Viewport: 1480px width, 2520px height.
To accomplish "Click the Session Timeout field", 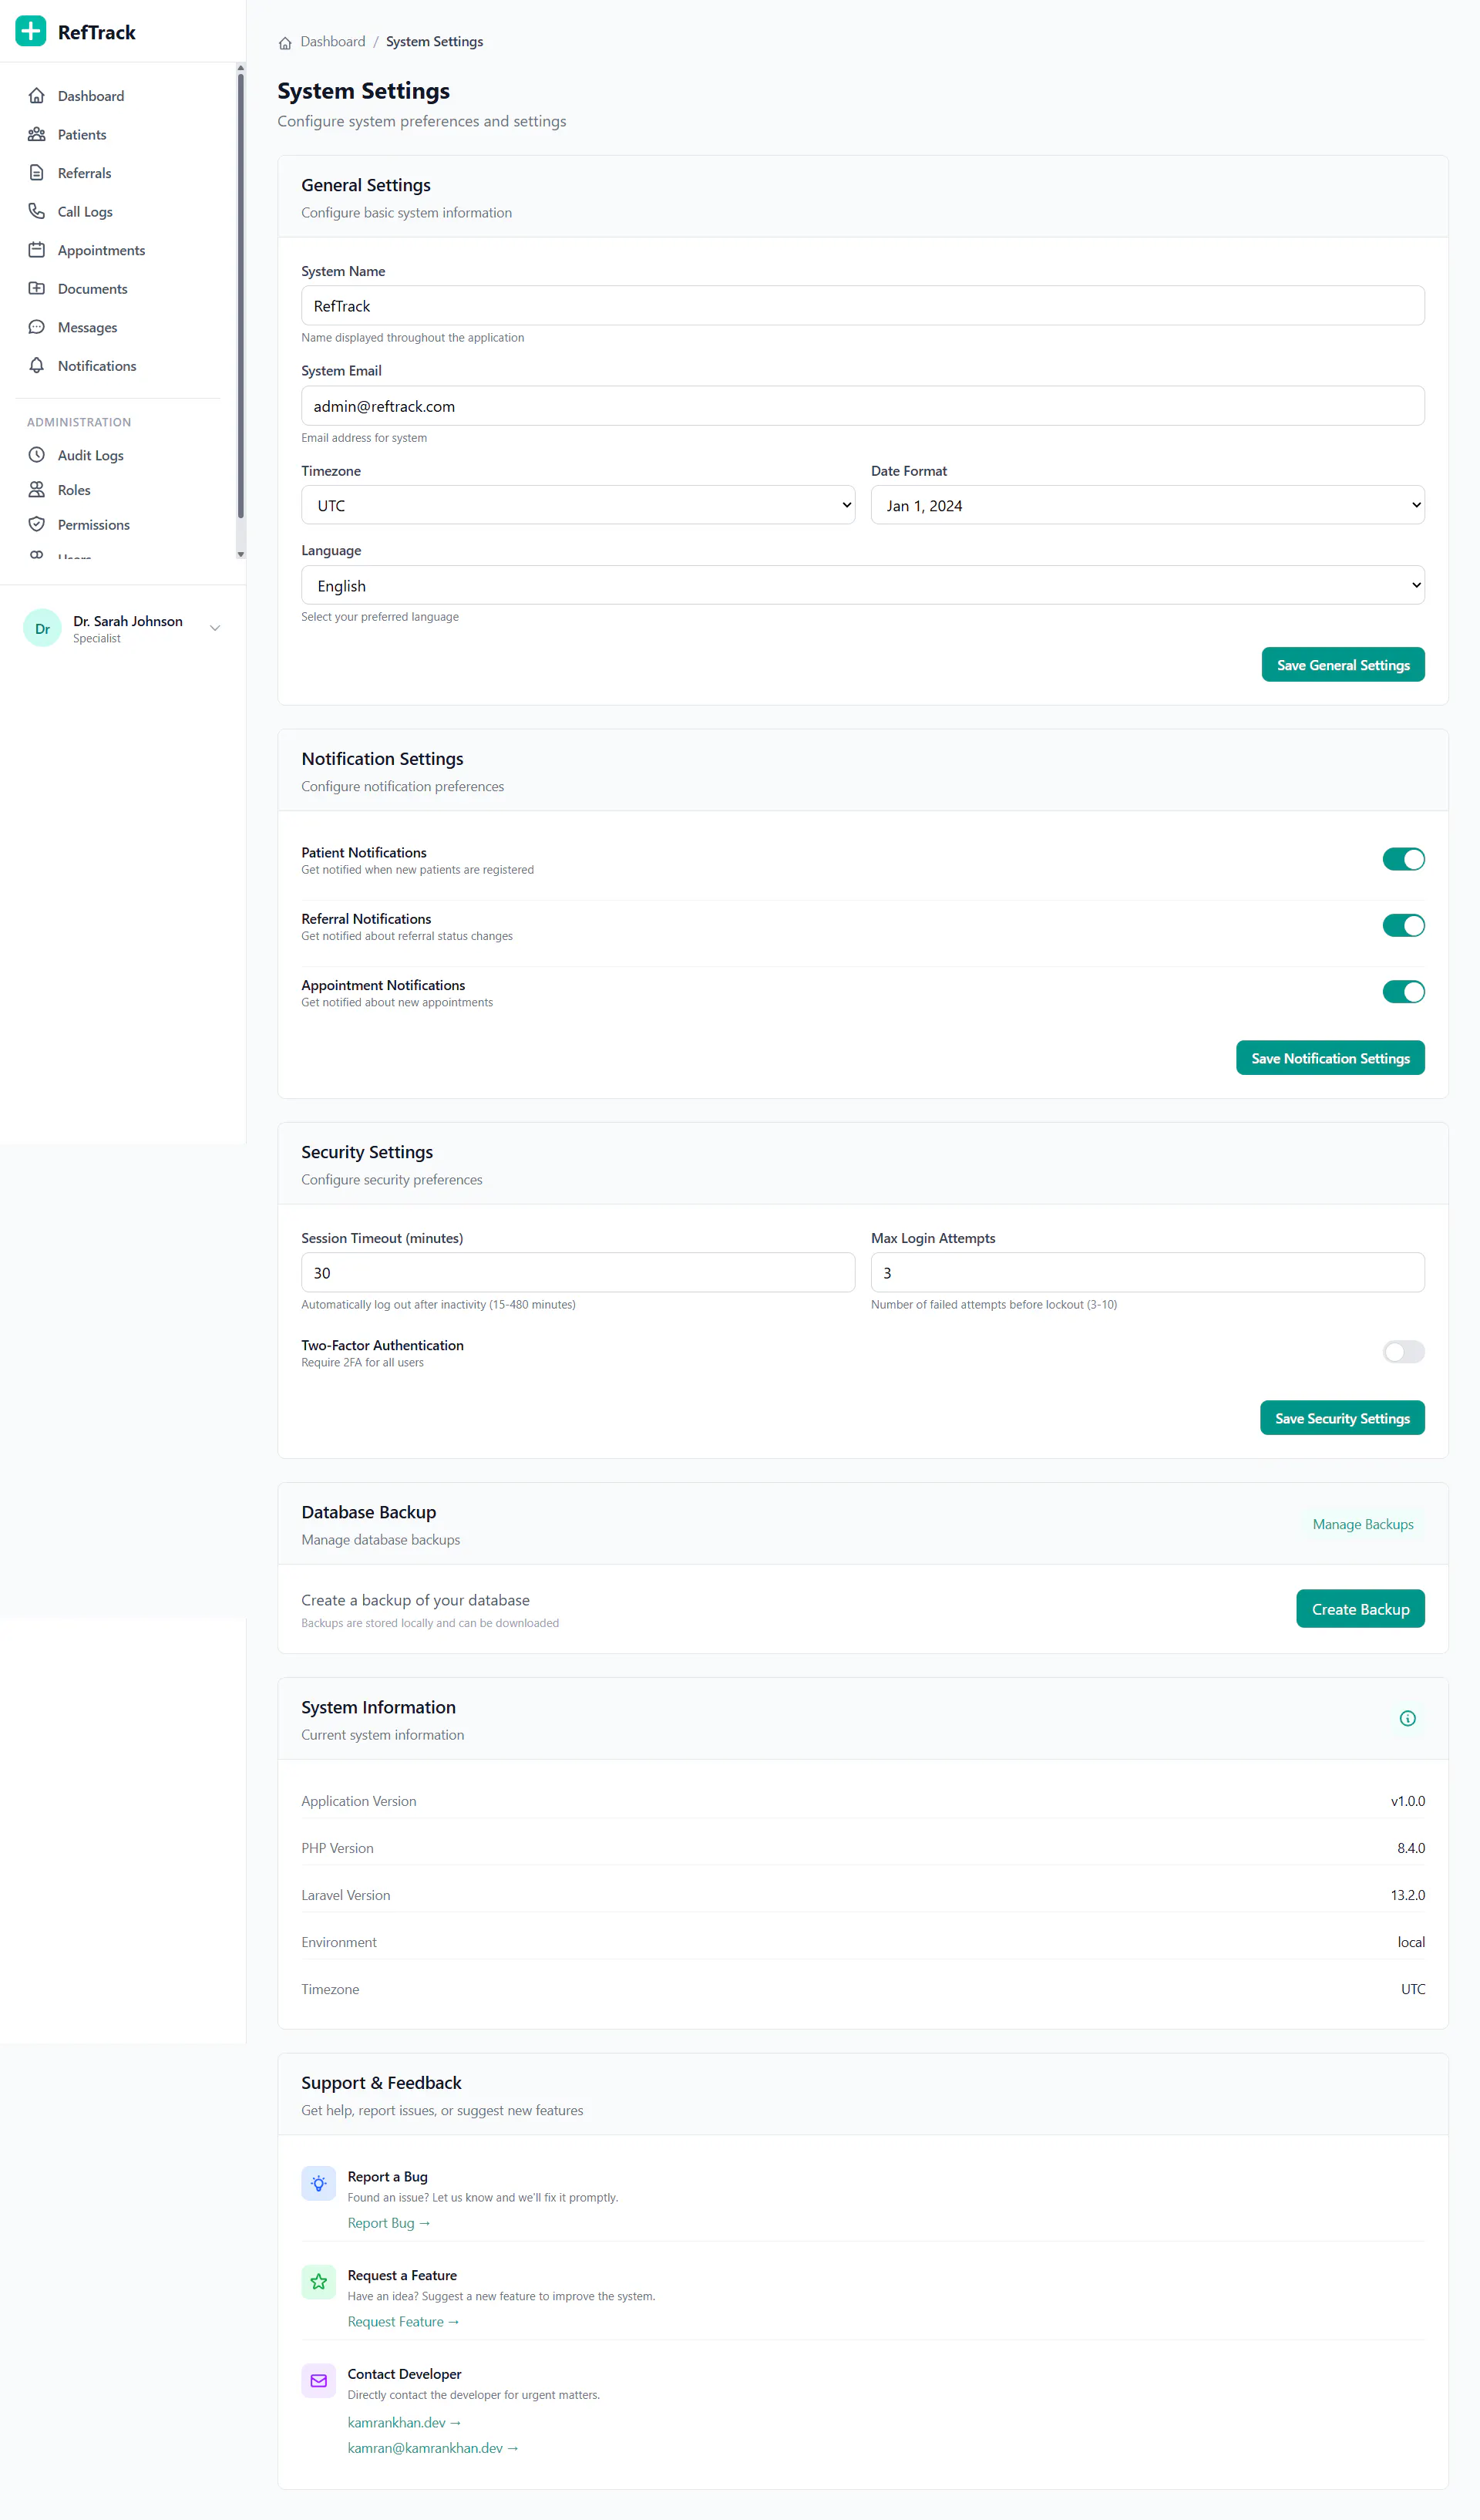I will click(x=577, y=1272).
